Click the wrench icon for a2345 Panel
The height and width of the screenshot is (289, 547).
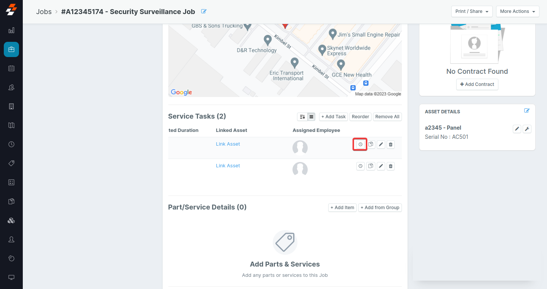(x=527, y=129)
